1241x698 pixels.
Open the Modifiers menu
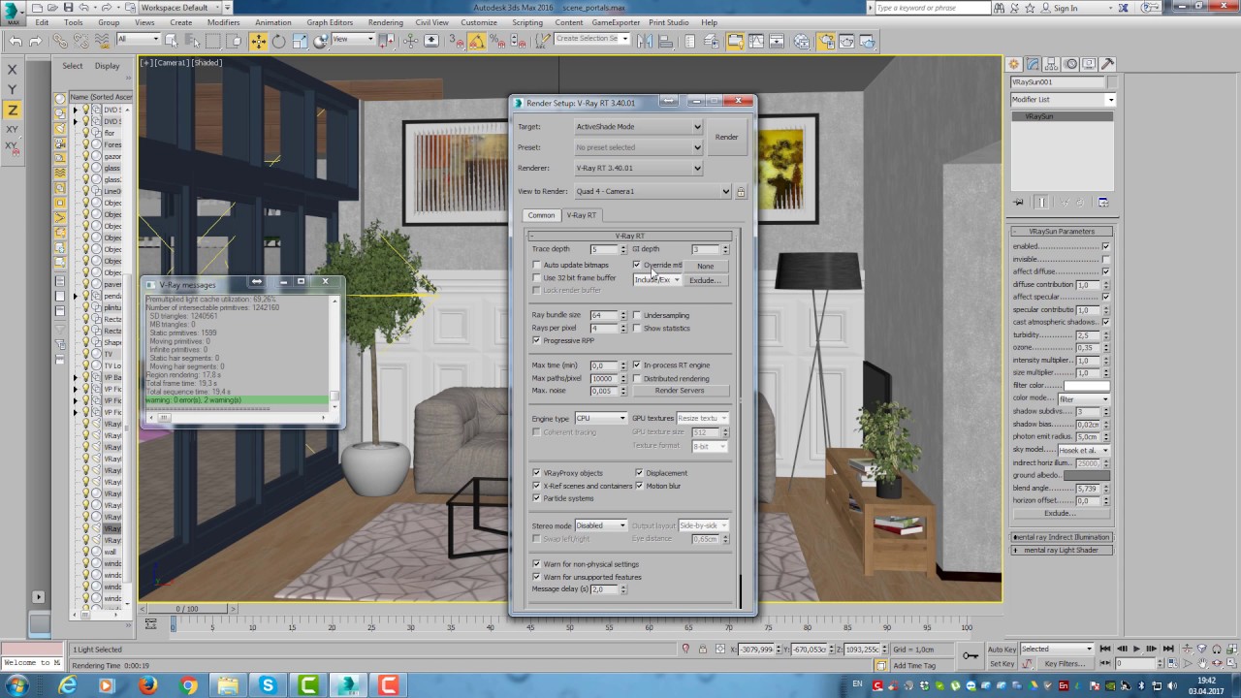pos(223,22)
